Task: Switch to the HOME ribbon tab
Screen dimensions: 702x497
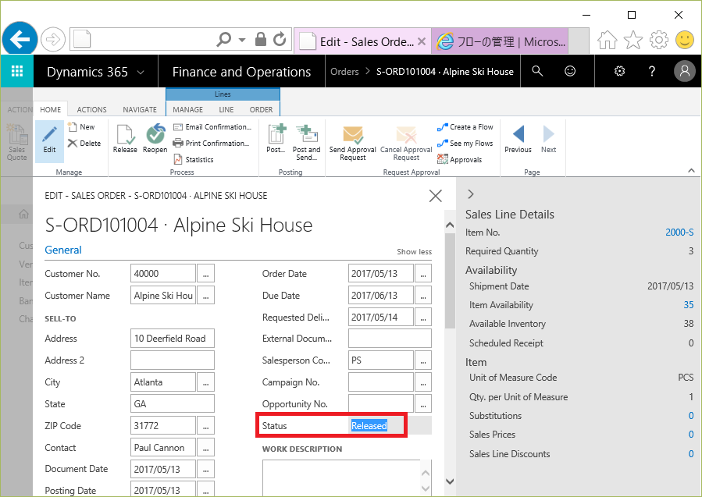Action: pos(50,109)
